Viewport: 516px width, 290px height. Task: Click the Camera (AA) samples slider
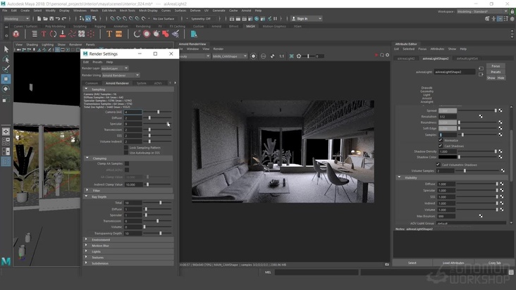tap(157, 112)
